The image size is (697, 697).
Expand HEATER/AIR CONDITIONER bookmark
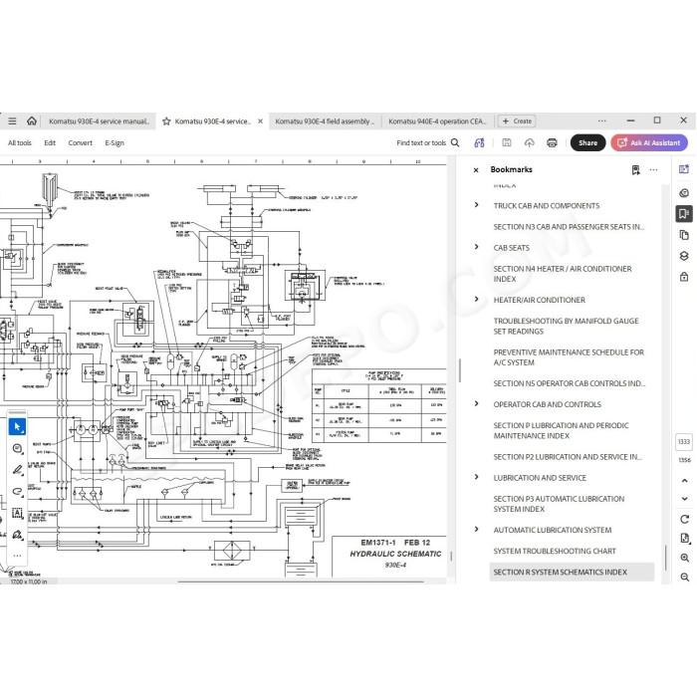click(477, 299)
